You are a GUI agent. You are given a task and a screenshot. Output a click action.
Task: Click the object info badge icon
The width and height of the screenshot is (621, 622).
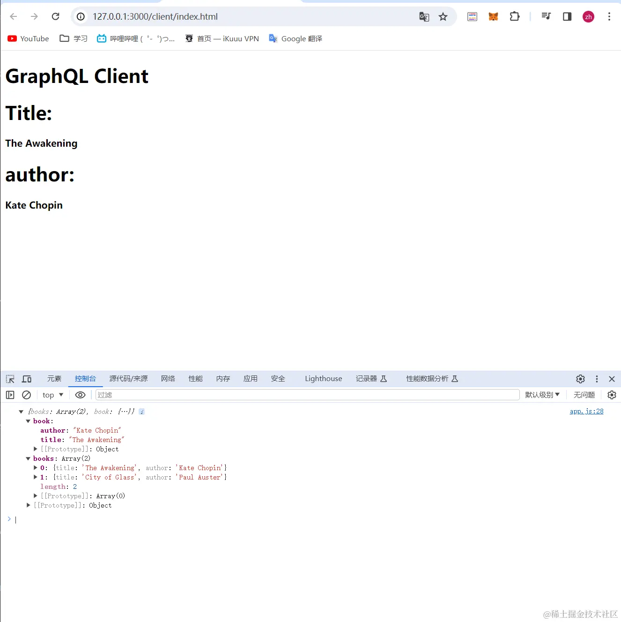click(x=142, y=412)
